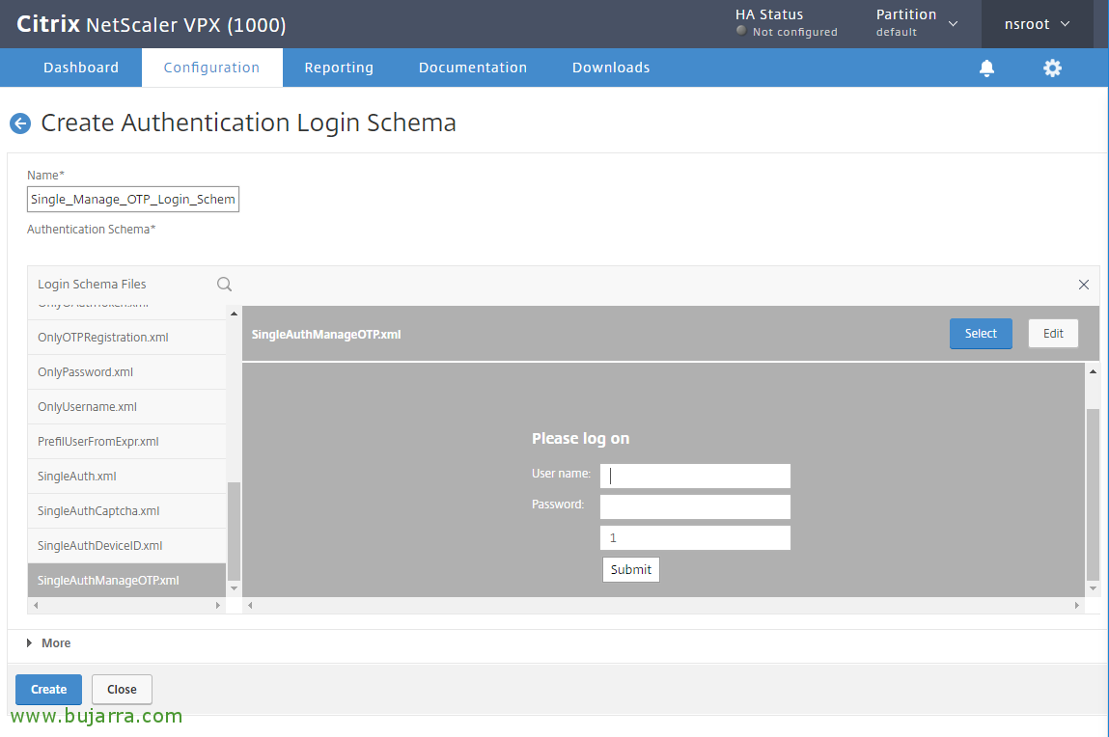The image size is (1109, 737).
Task: Click the file list vertical scrollbar thumb
Action: coord(235,532)
